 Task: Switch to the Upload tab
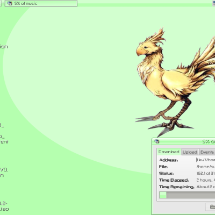[x=190, y=152]
